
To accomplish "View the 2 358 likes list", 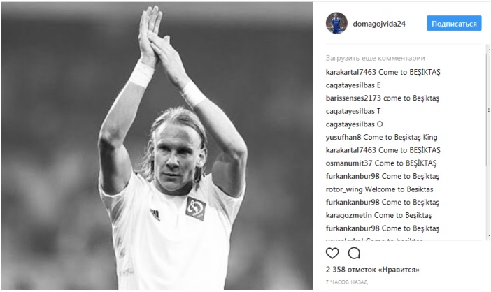I will (373, 270).
